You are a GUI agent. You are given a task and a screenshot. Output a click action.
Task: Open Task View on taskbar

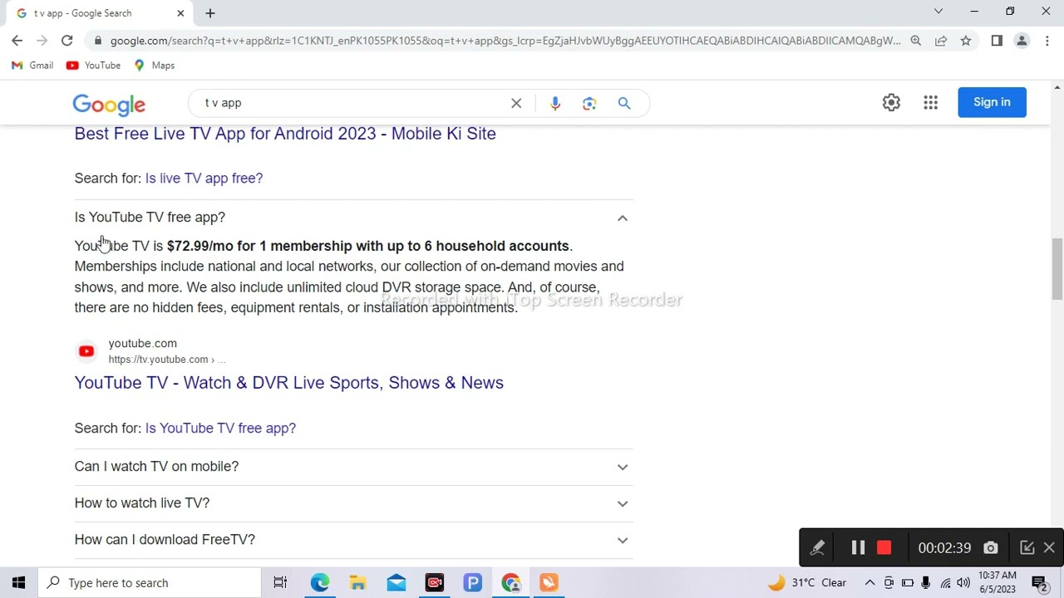[280, 583]
